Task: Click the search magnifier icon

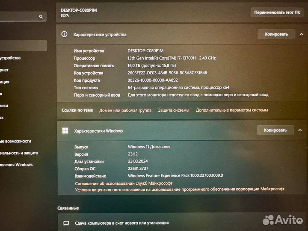Action: point(41,17)
